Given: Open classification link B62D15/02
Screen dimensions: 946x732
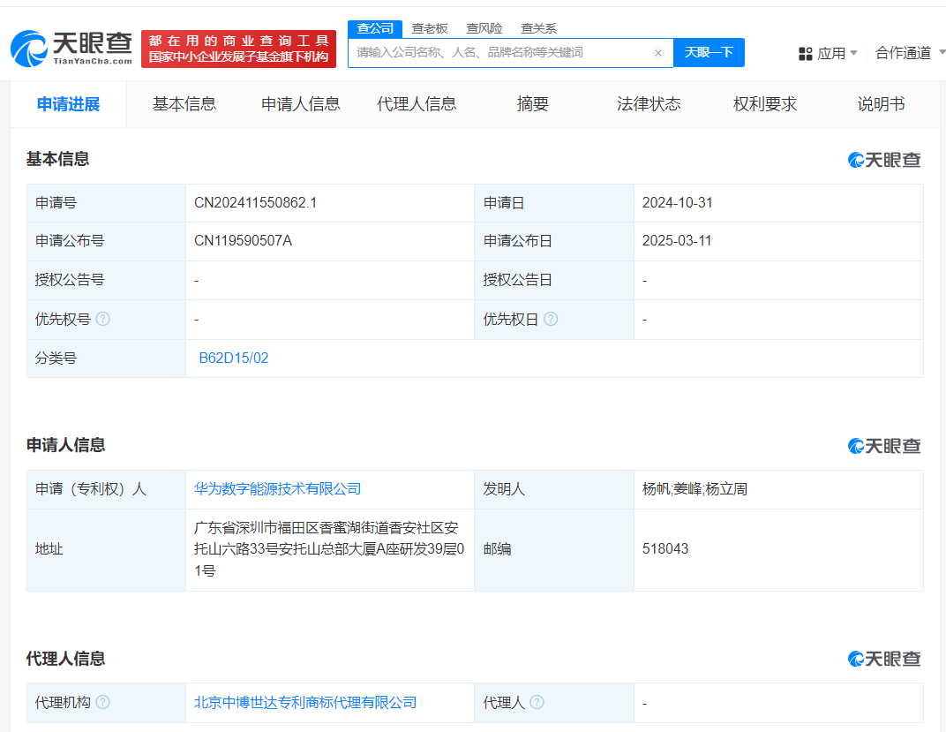Looking at the screenshot, I should point(234,358).
